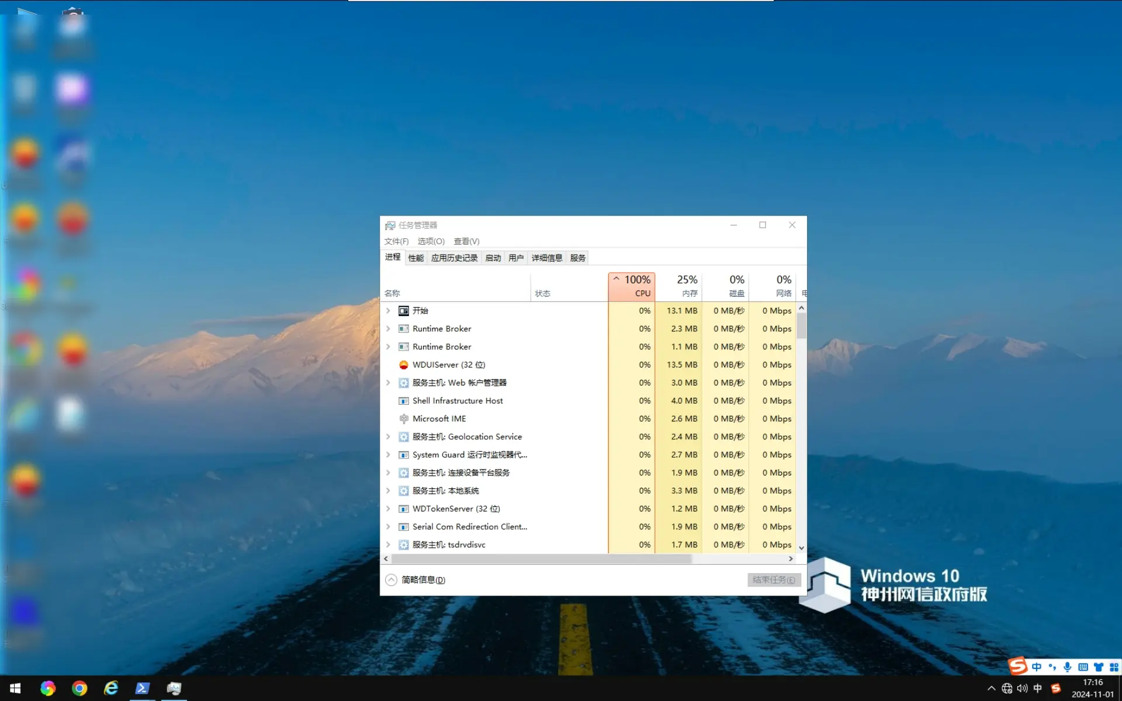The width and height of the screenshot is (1122, 701).
Task: Expand the Runtime Broker process first entry
Action: (x=388, y=329)
